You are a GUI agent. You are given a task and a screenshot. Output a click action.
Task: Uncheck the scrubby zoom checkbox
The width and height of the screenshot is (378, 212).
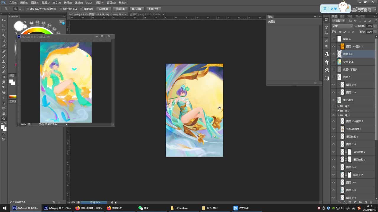(x=82, y=9)
